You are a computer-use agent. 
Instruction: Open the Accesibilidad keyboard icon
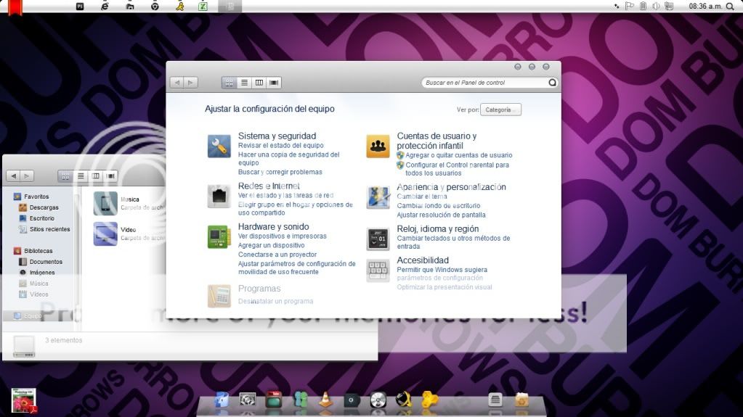pyautogui.click(x=378, y=271)
